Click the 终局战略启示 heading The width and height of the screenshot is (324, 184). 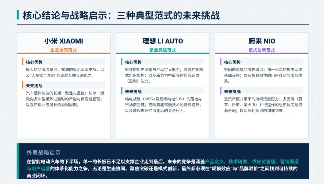click(43, 153)
